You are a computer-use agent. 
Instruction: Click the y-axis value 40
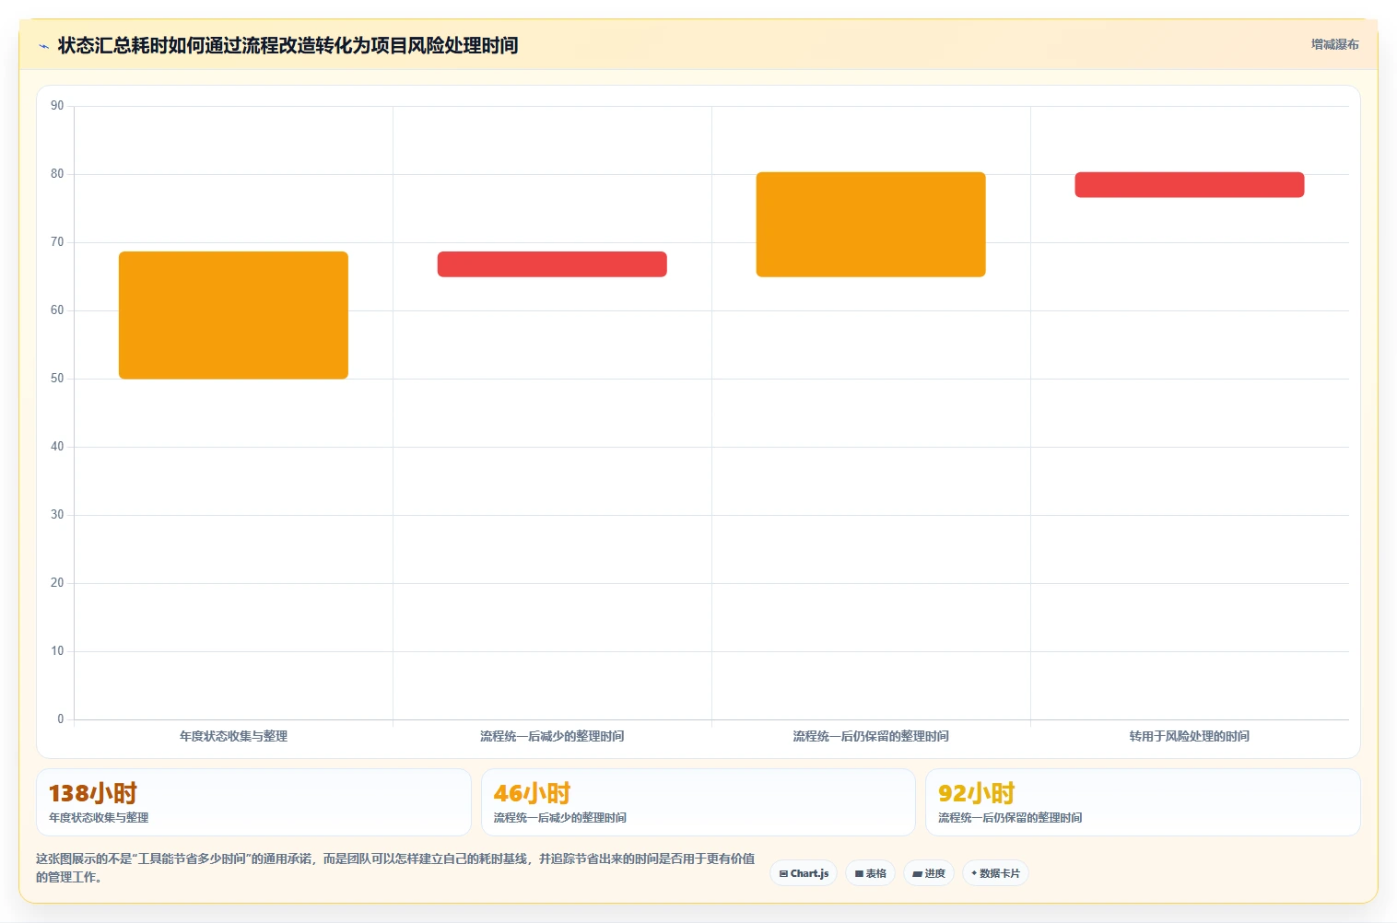click(x=57, y=447)
